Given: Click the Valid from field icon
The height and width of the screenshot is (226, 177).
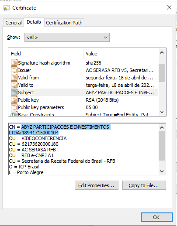Looking at the screenshot, I should click(14, 78).
